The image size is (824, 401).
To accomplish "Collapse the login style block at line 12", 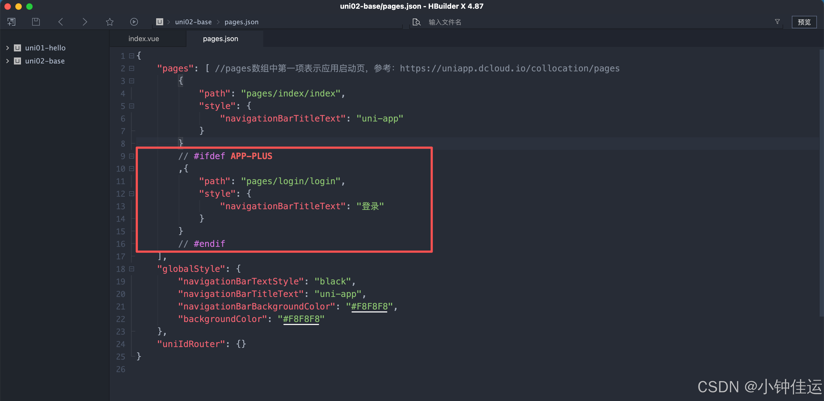I will (x=131, y=194).
